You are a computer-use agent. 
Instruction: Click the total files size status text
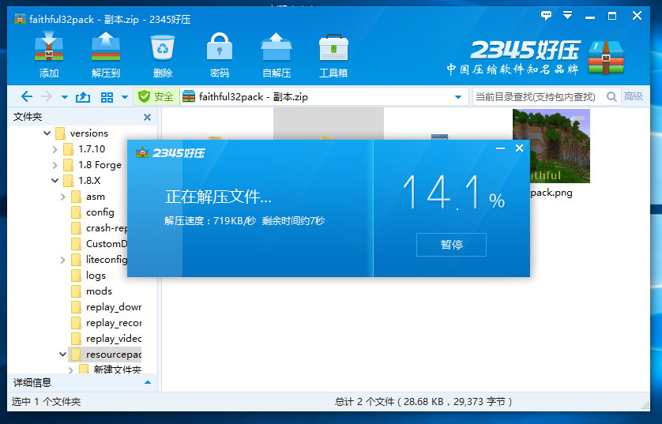[423, 402]
